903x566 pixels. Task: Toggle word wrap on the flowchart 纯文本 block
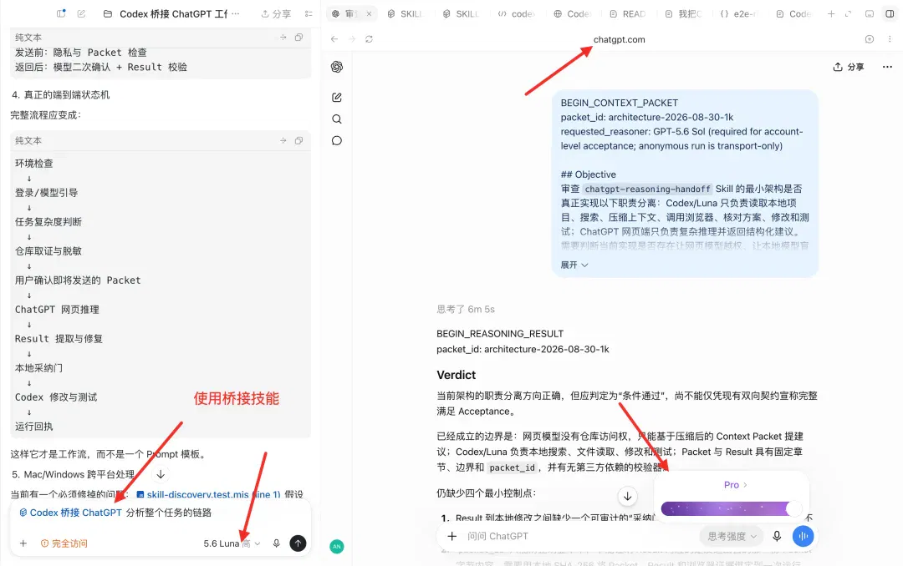[x=283, y=140]
